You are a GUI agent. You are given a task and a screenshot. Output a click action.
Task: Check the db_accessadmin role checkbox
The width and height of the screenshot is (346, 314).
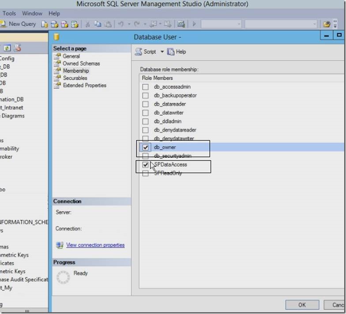[146, 87]
